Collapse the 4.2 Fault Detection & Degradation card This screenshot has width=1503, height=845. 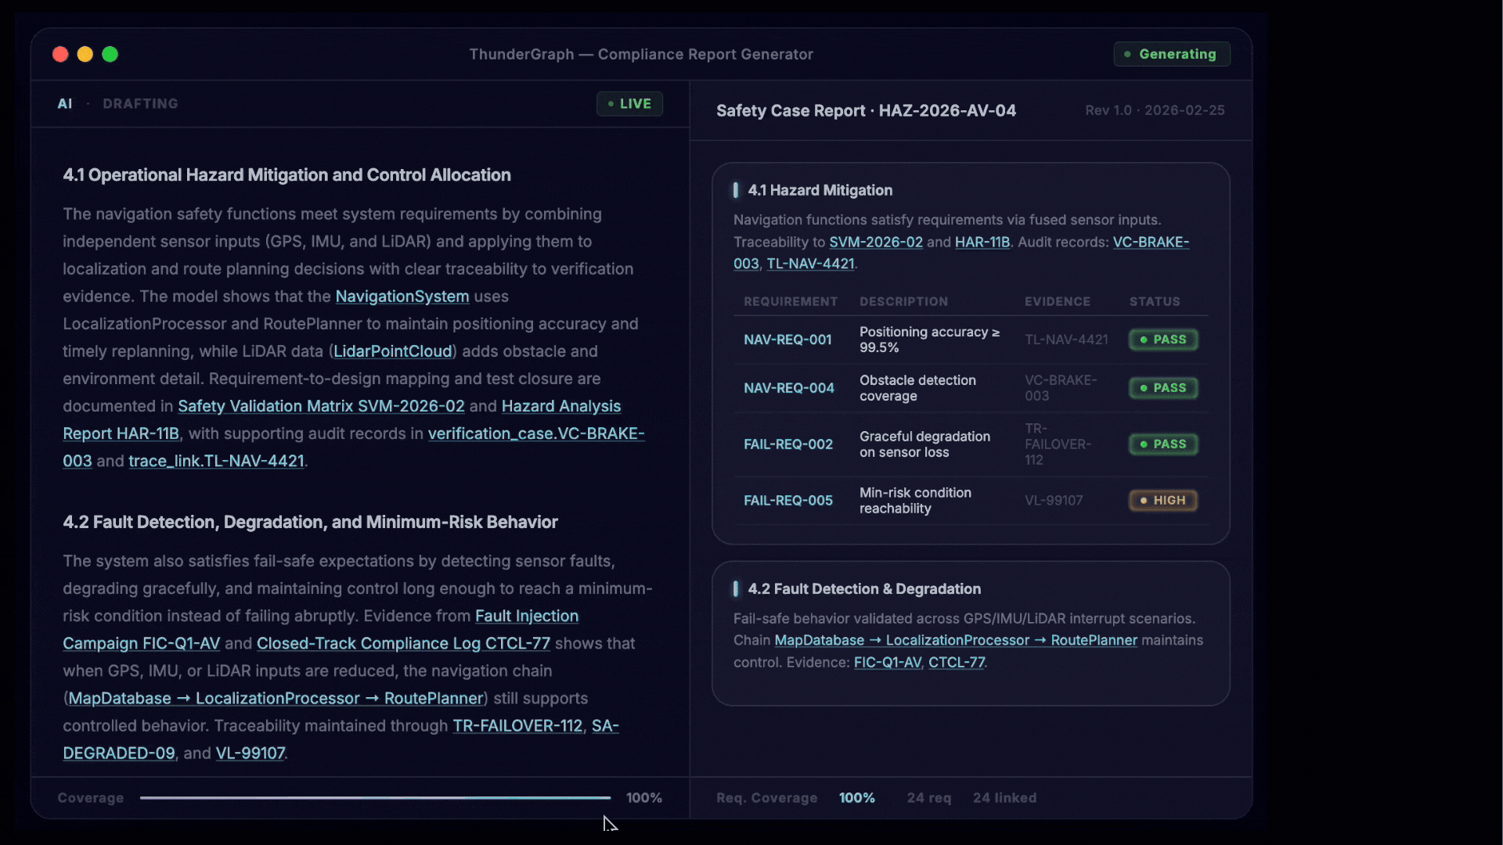point(864,588)
